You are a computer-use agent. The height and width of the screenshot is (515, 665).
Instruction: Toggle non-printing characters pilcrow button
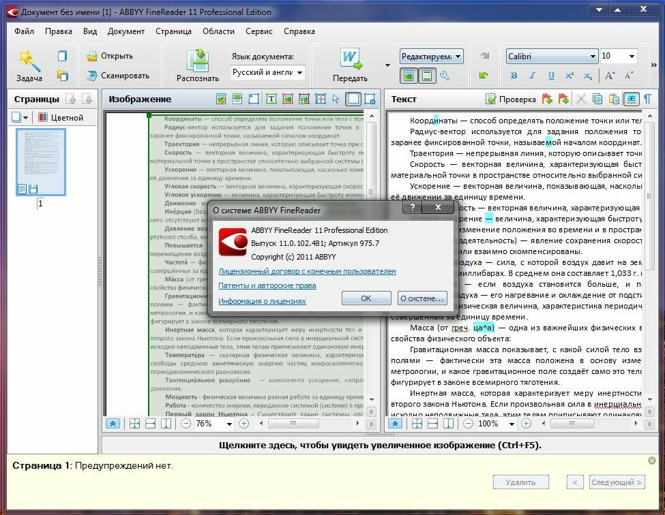pyautogui.click(x=648, y=99)
